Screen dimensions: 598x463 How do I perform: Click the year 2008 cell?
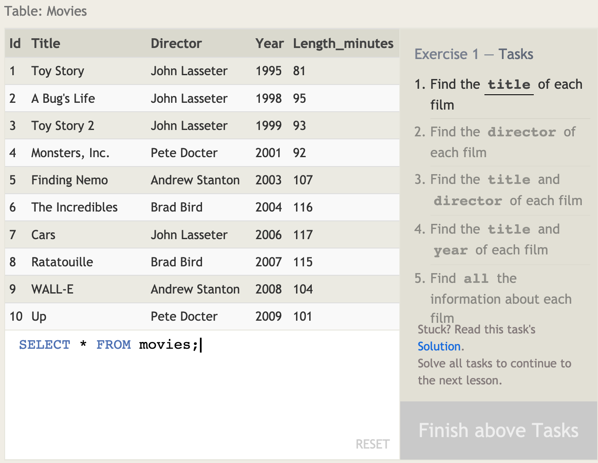(268, 289)
